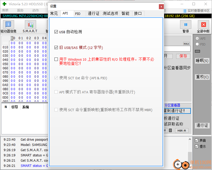This screenshot has width=212, height=170.
Task: Click the 00 column header in hex view
Action: click(x=13, y=38)
